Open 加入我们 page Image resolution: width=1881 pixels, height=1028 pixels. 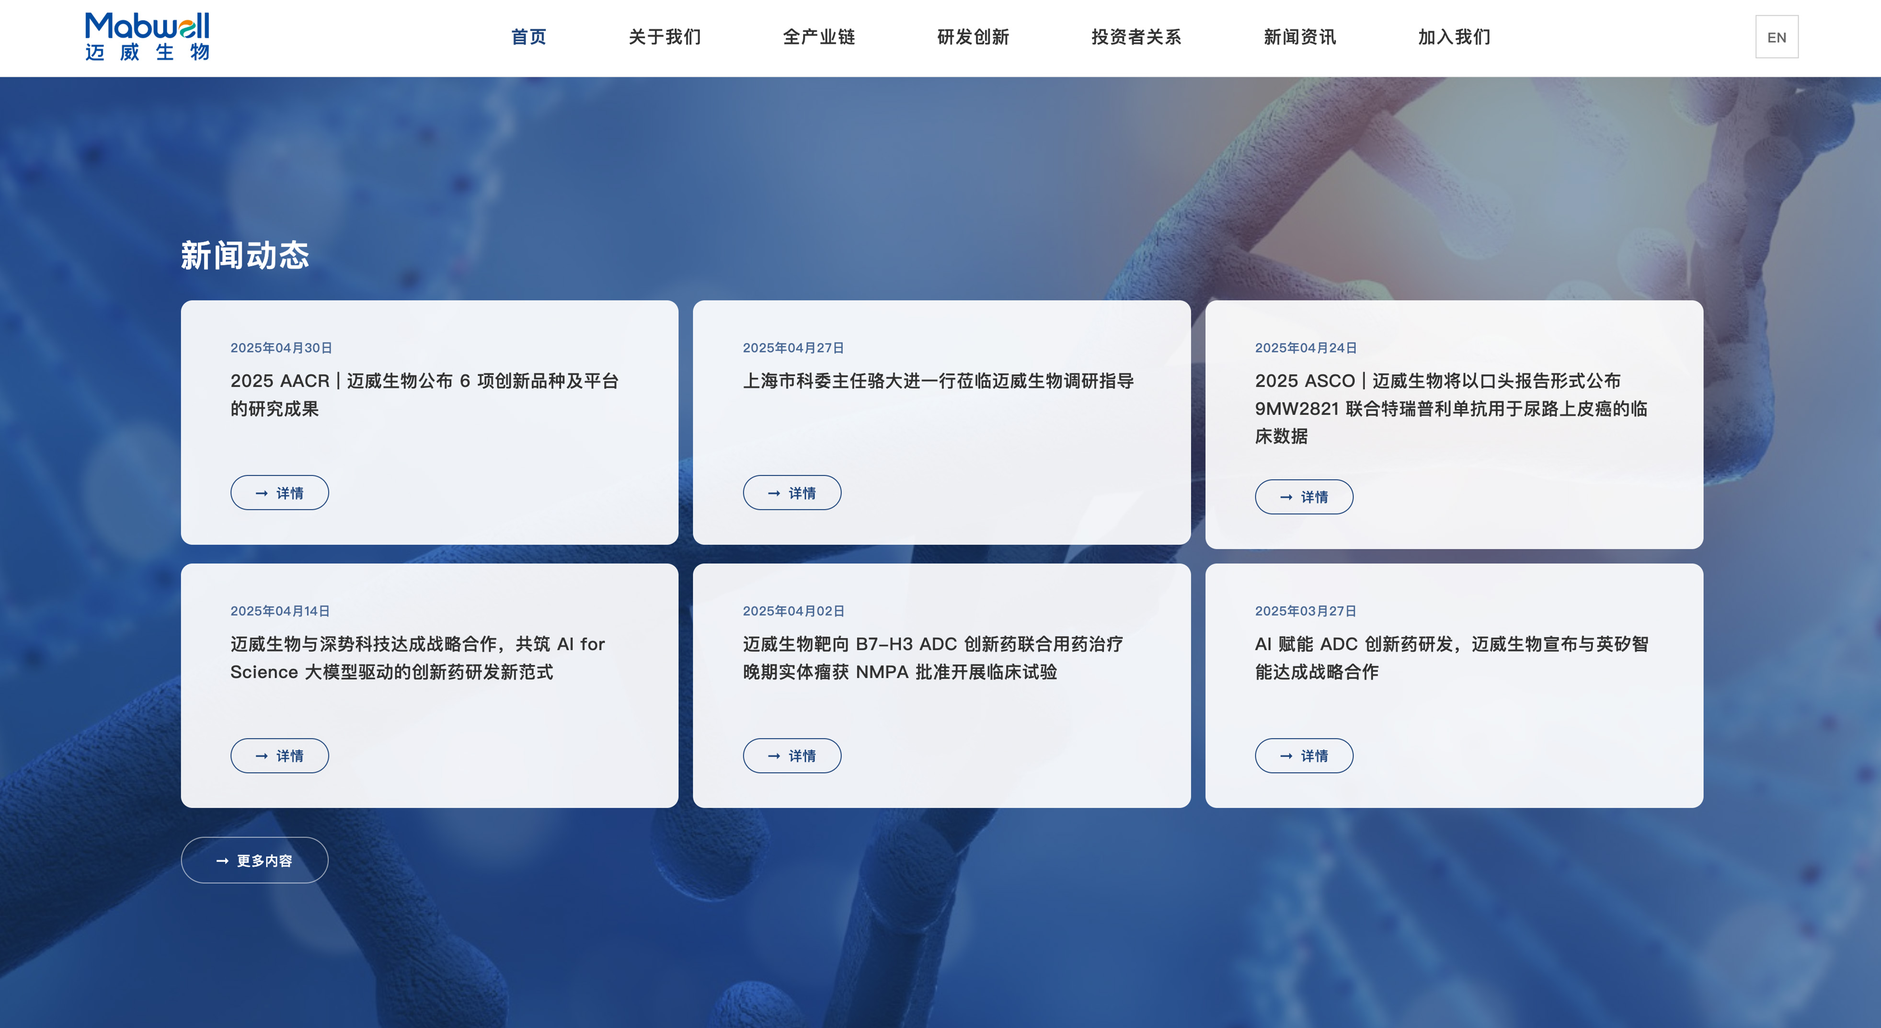pos(1454,37)
